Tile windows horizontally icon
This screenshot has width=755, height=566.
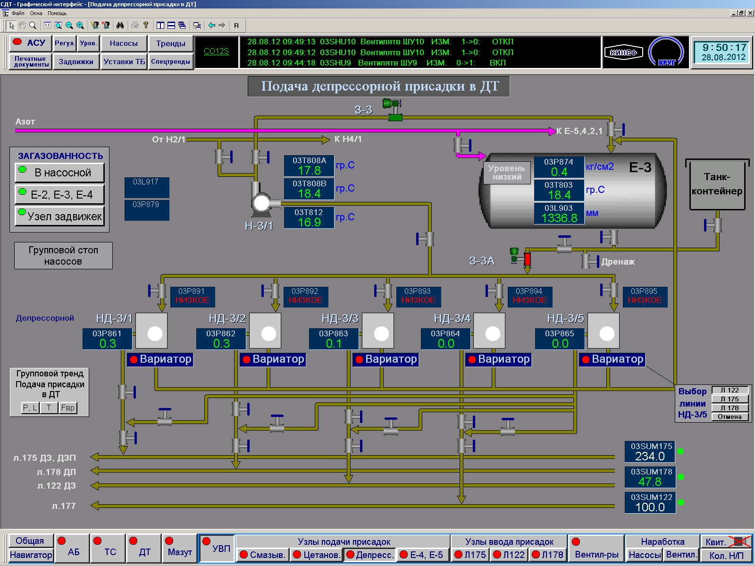click(x=171, y=25)
